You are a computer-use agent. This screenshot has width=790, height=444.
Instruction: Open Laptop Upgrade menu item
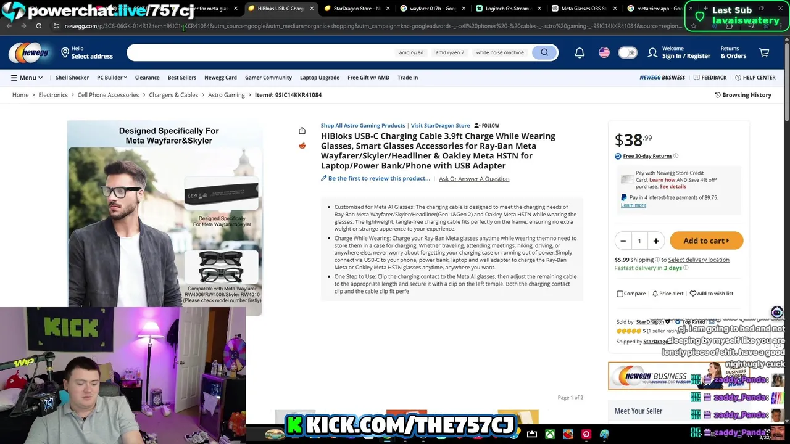320,78
